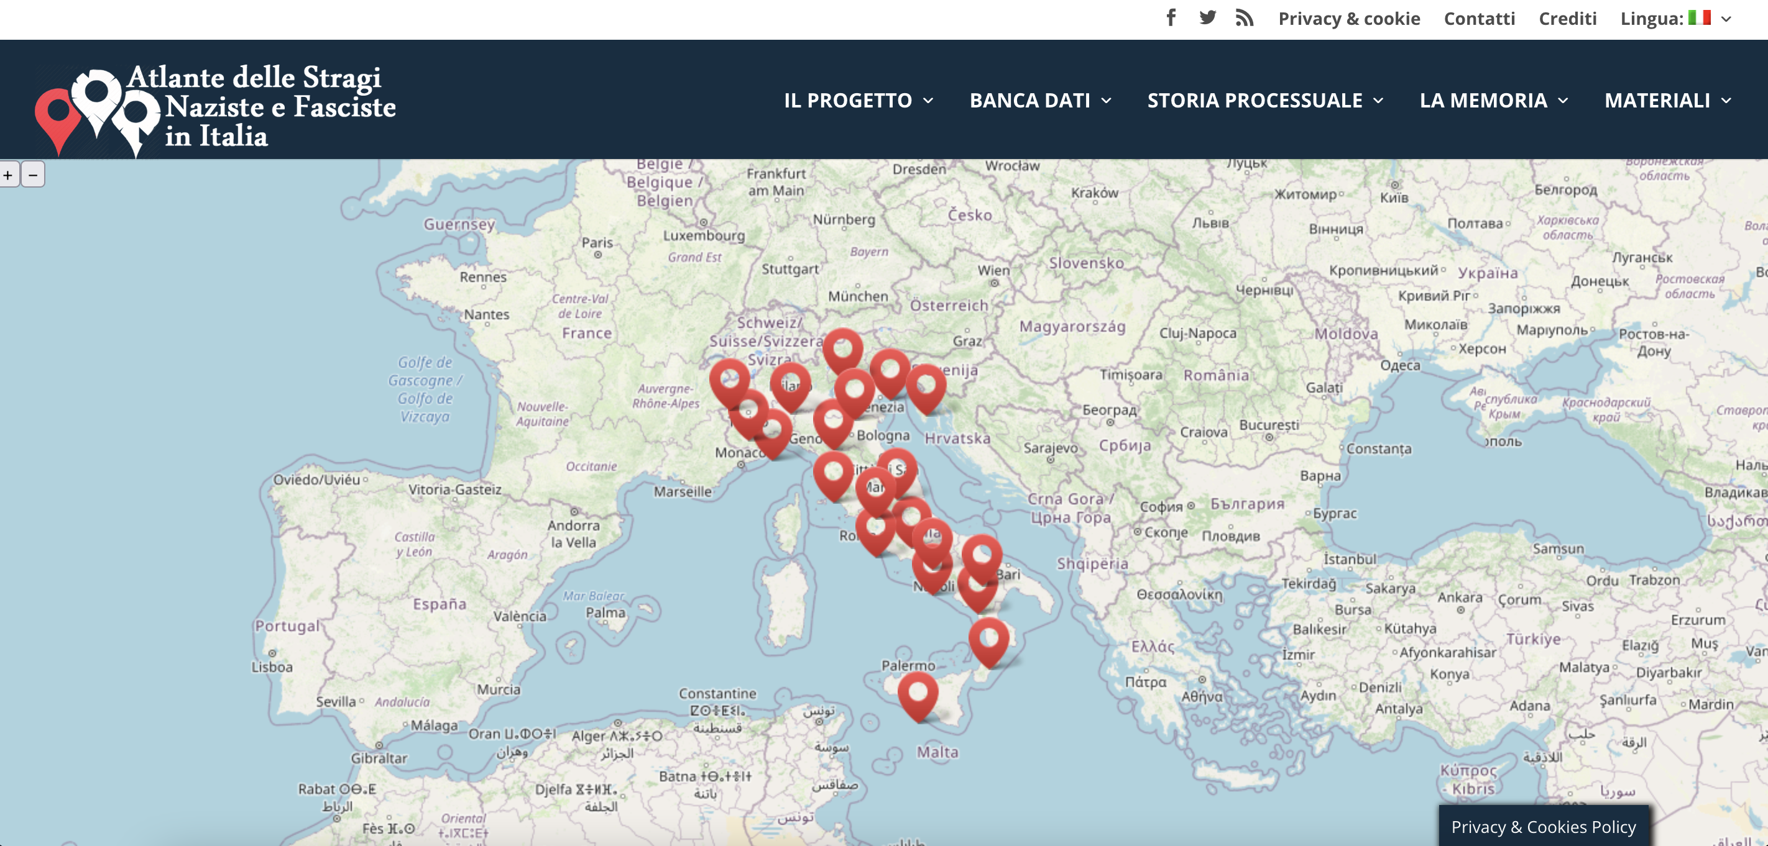1768x846 pixels.
Task: Zoom out on the map
Action: (x=33, y=175)
